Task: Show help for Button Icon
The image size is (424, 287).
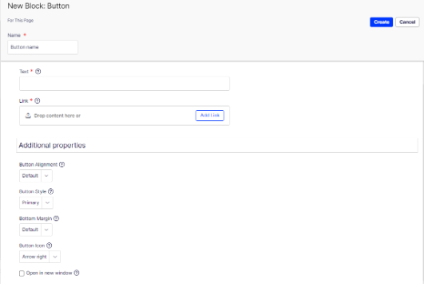Action: click(x=49, y=246)
